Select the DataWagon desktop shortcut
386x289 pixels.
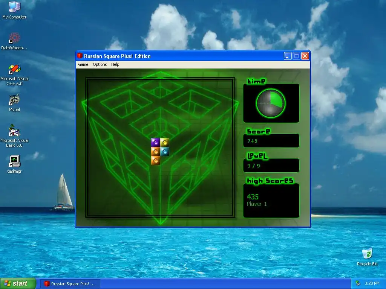pyautogui.click(x=14, y=41)
